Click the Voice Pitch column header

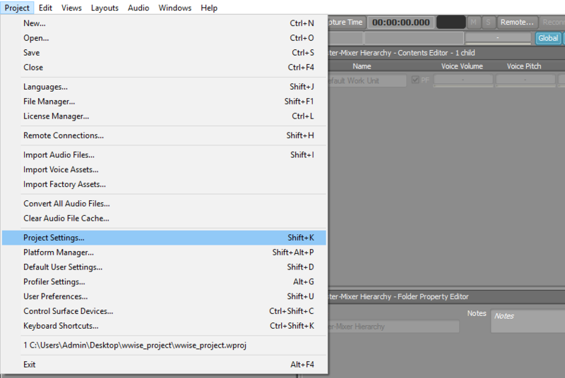pos(524,66)
